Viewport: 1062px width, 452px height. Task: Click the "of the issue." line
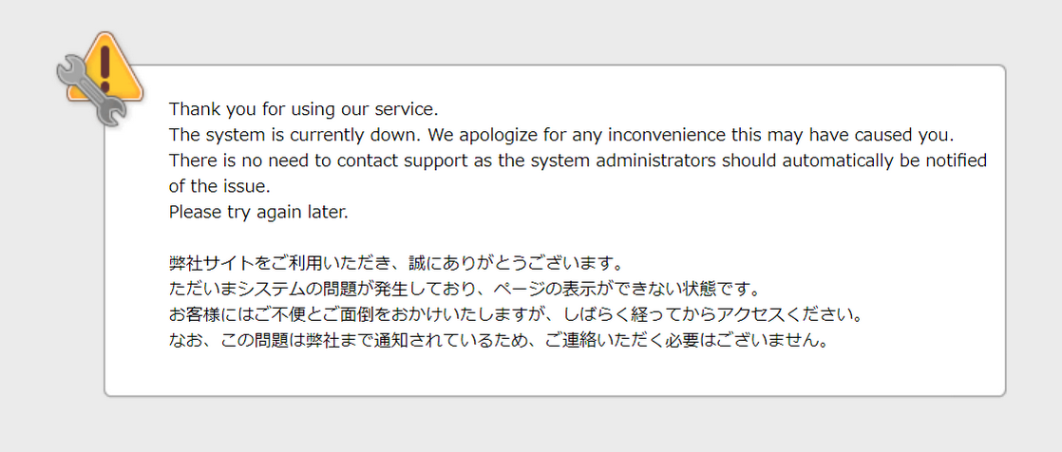[219, 185]
